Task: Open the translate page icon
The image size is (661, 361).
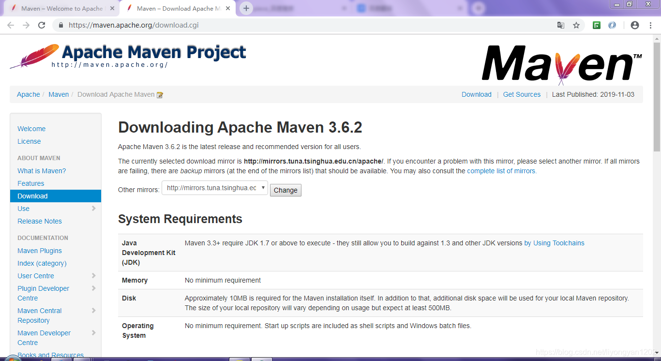Action: pos(561,25)
